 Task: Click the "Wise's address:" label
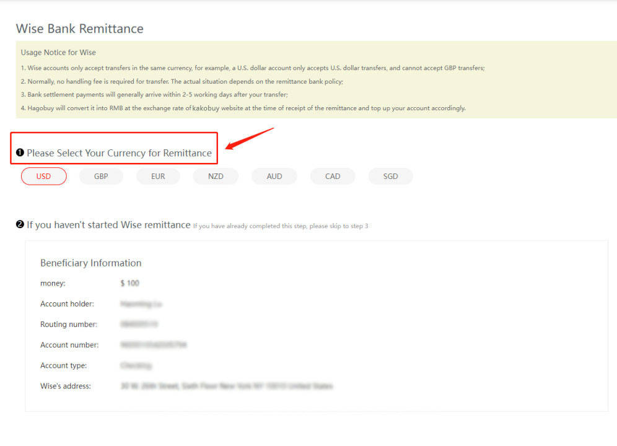[x=65, y=386]
